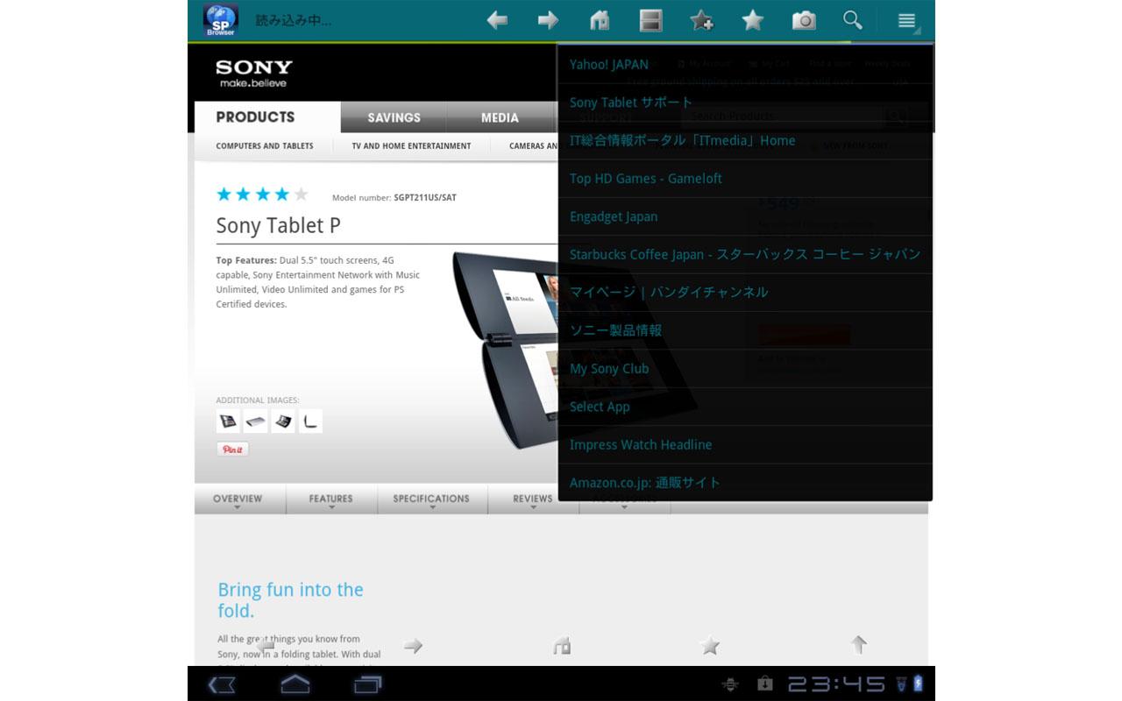1122x701 pixels.
Task: Tap the up arrow in the bottom overlay bar
Action: 859,645
